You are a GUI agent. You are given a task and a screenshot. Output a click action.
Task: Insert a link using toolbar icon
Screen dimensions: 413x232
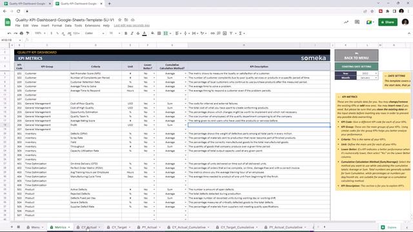(212, 34)
